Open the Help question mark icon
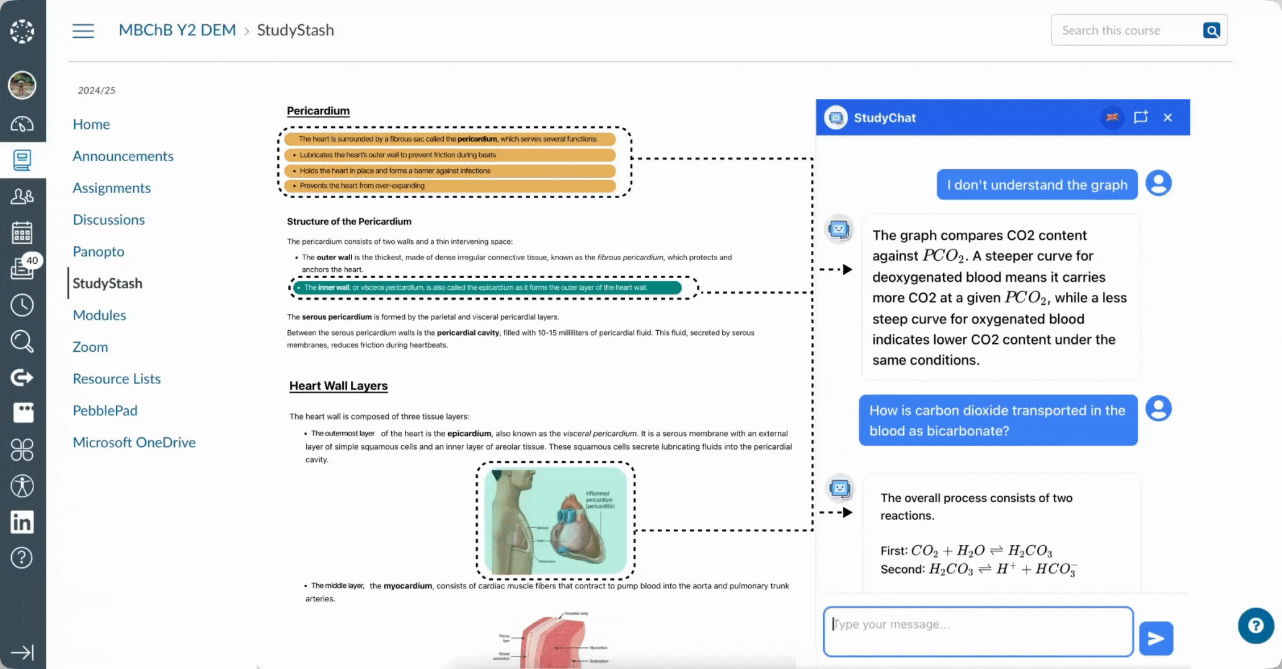This screenshot has width=1282, height=669. [23, 557]
